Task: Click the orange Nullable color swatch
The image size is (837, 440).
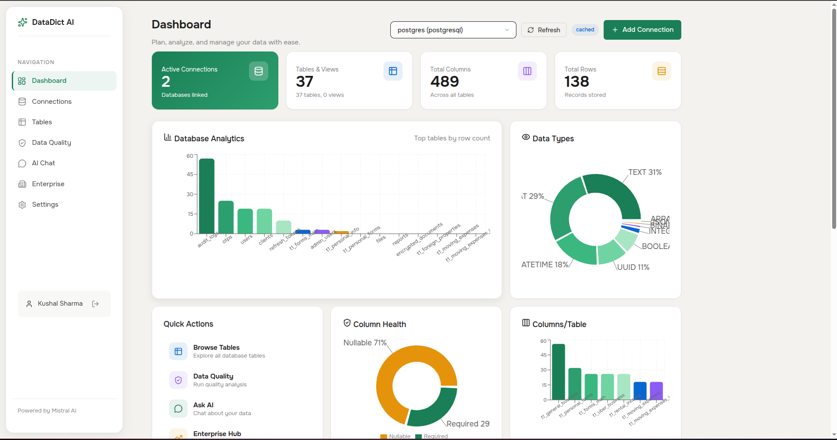Action: point(383,436)
